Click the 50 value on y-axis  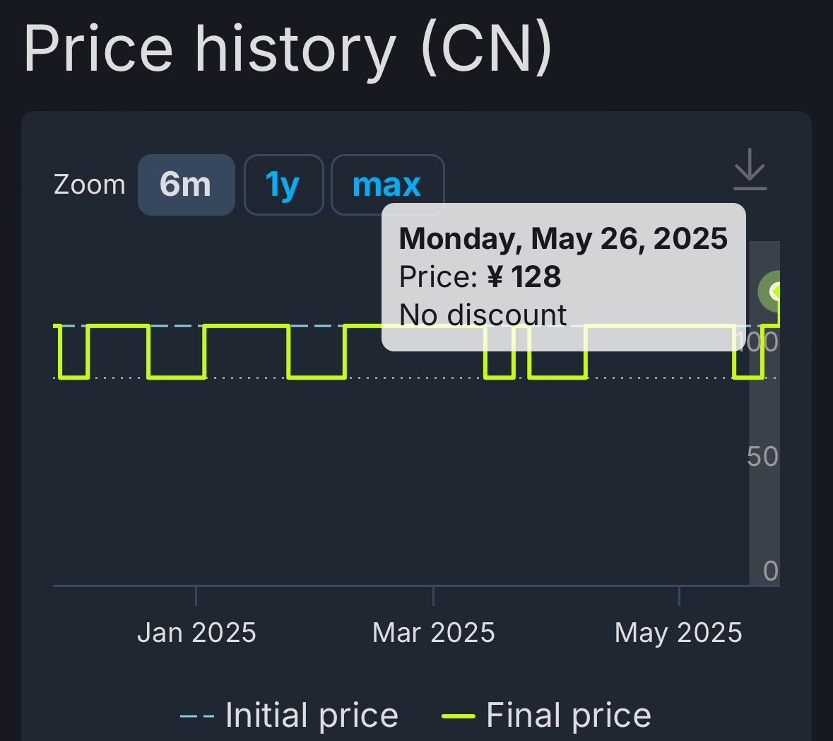(762, 456)
